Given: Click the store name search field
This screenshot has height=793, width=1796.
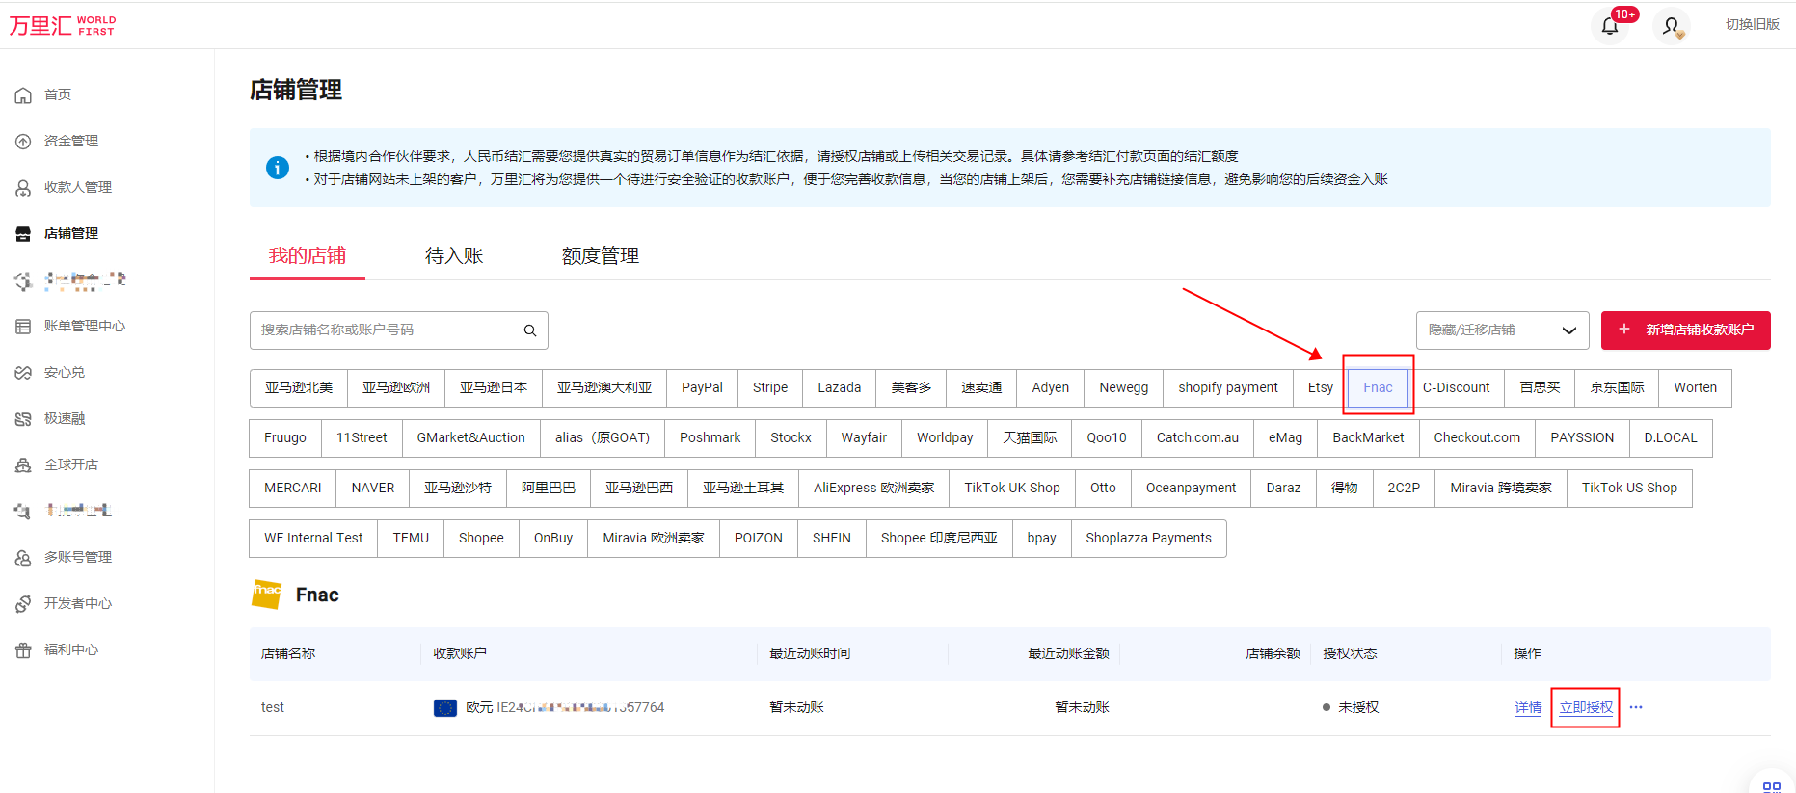Looking at the screenshot, I should pyautogui.click(x=386, y=330).
